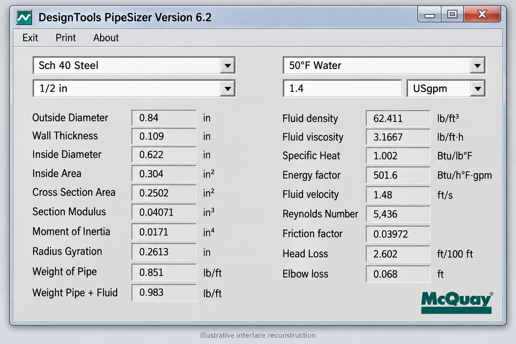The image size is (516, 344).
Task: Click the Reynolds Number label
Action: [320, 214]
